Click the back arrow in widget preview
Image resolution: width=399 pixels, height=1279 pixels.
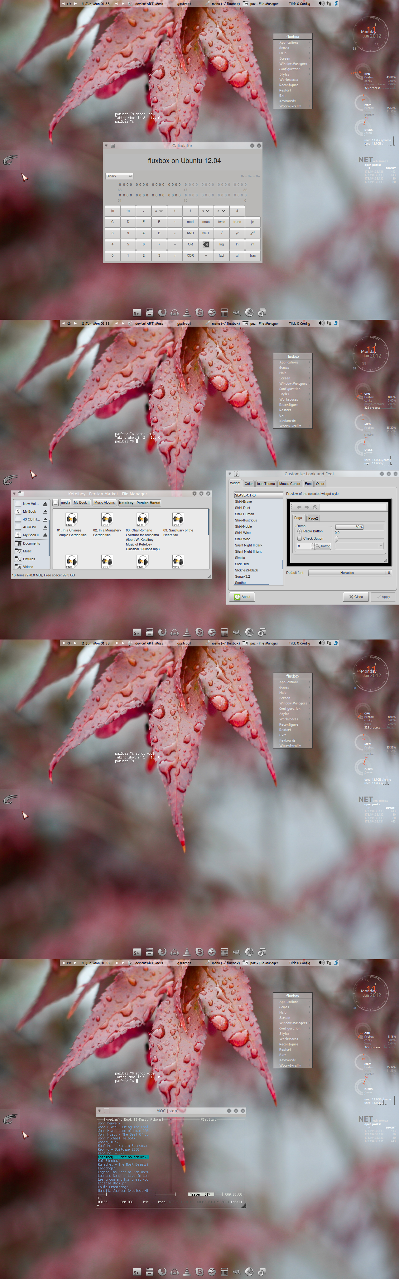(x=299, y=507)
